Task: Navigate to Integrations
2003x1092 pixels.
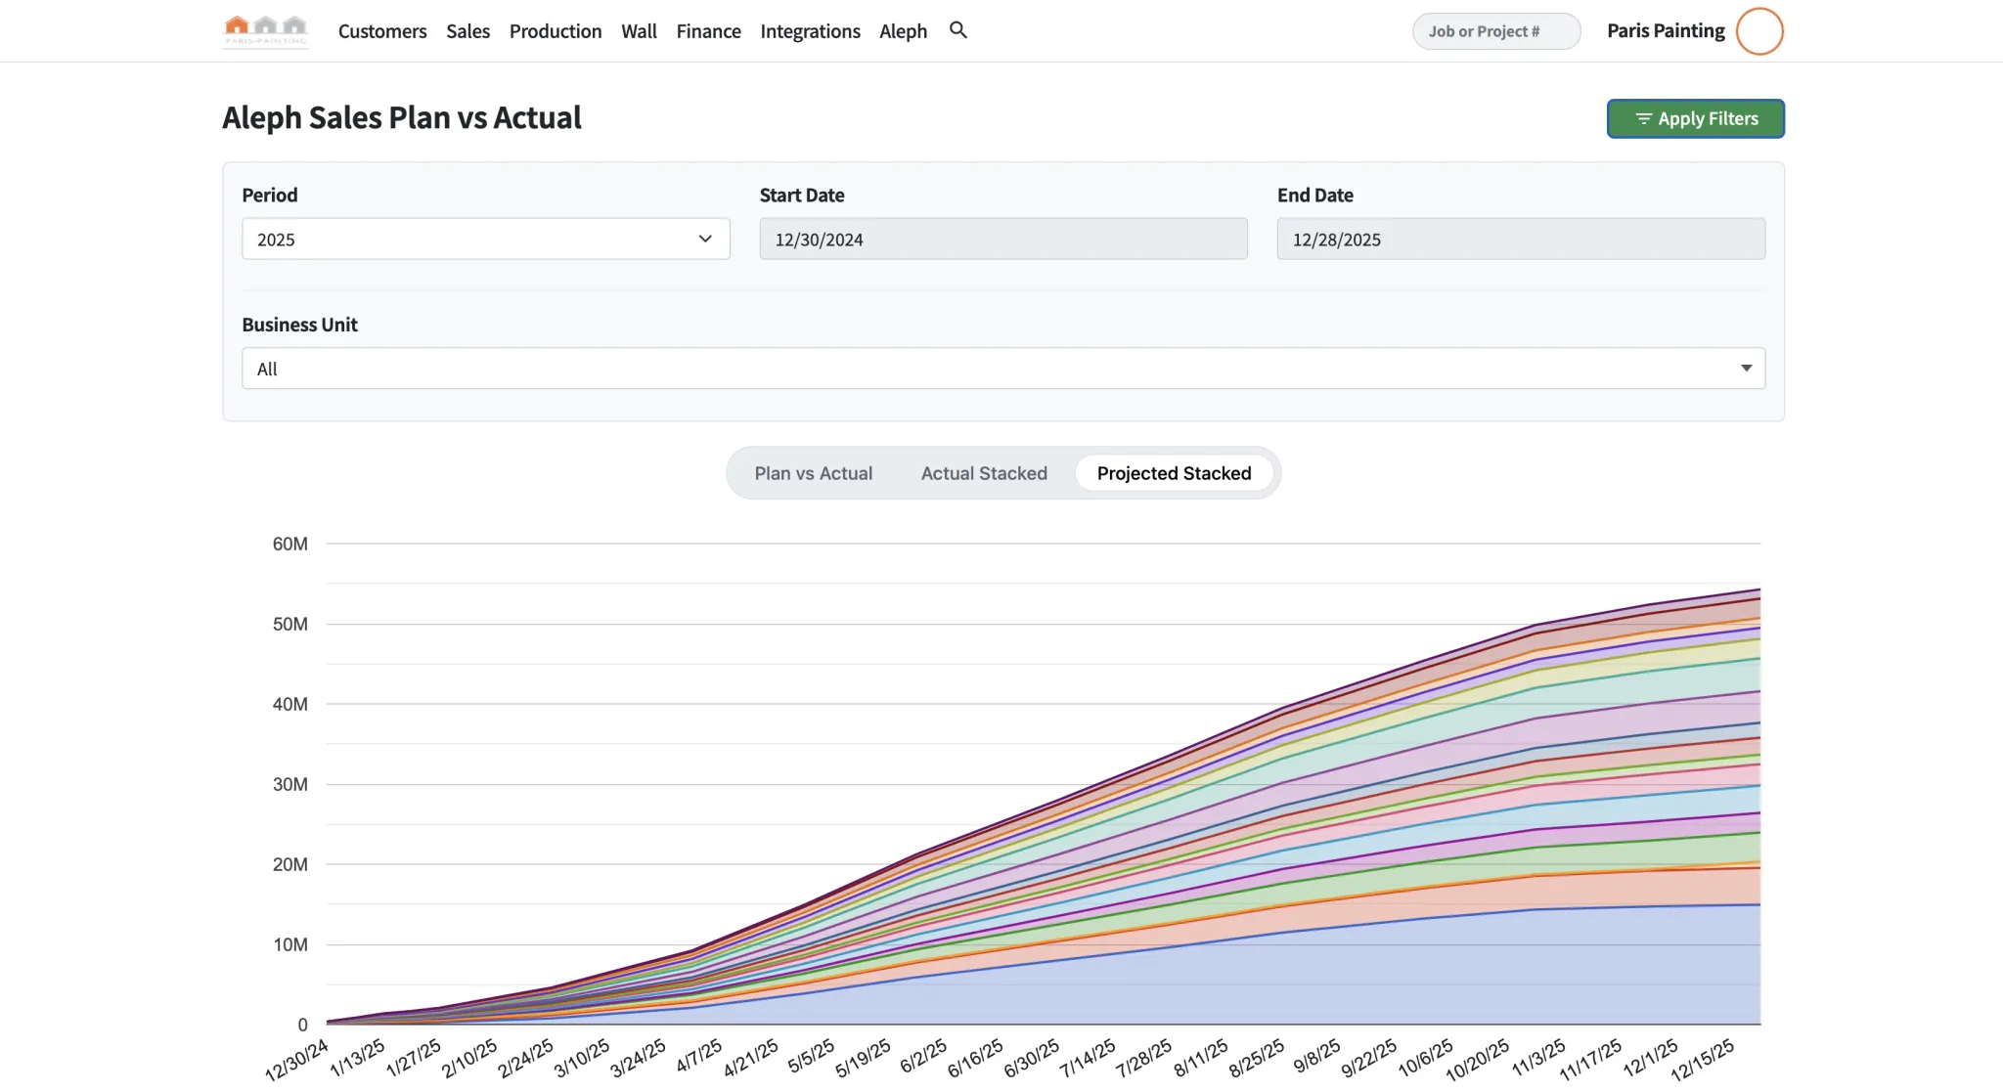Action: (x=810, y=30)
